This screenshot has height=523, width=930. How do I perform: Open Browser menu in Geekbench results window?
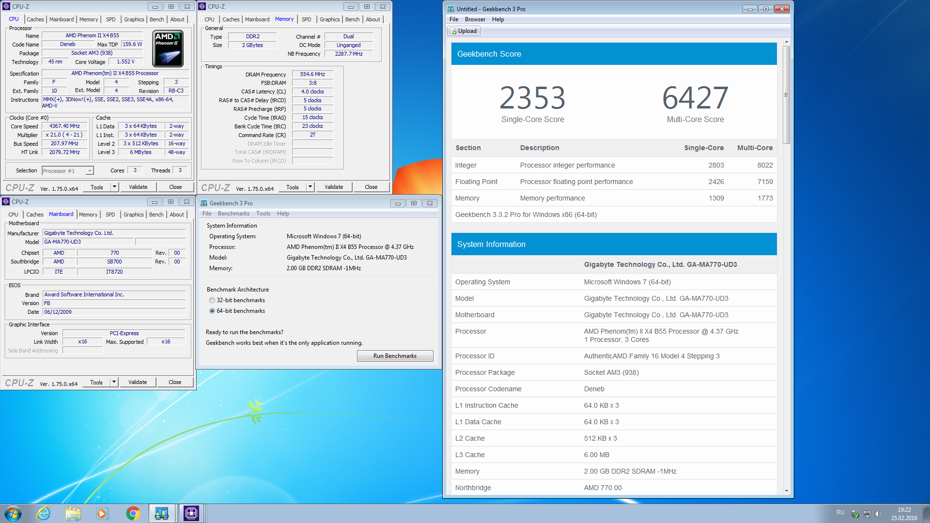pos(475,19)
